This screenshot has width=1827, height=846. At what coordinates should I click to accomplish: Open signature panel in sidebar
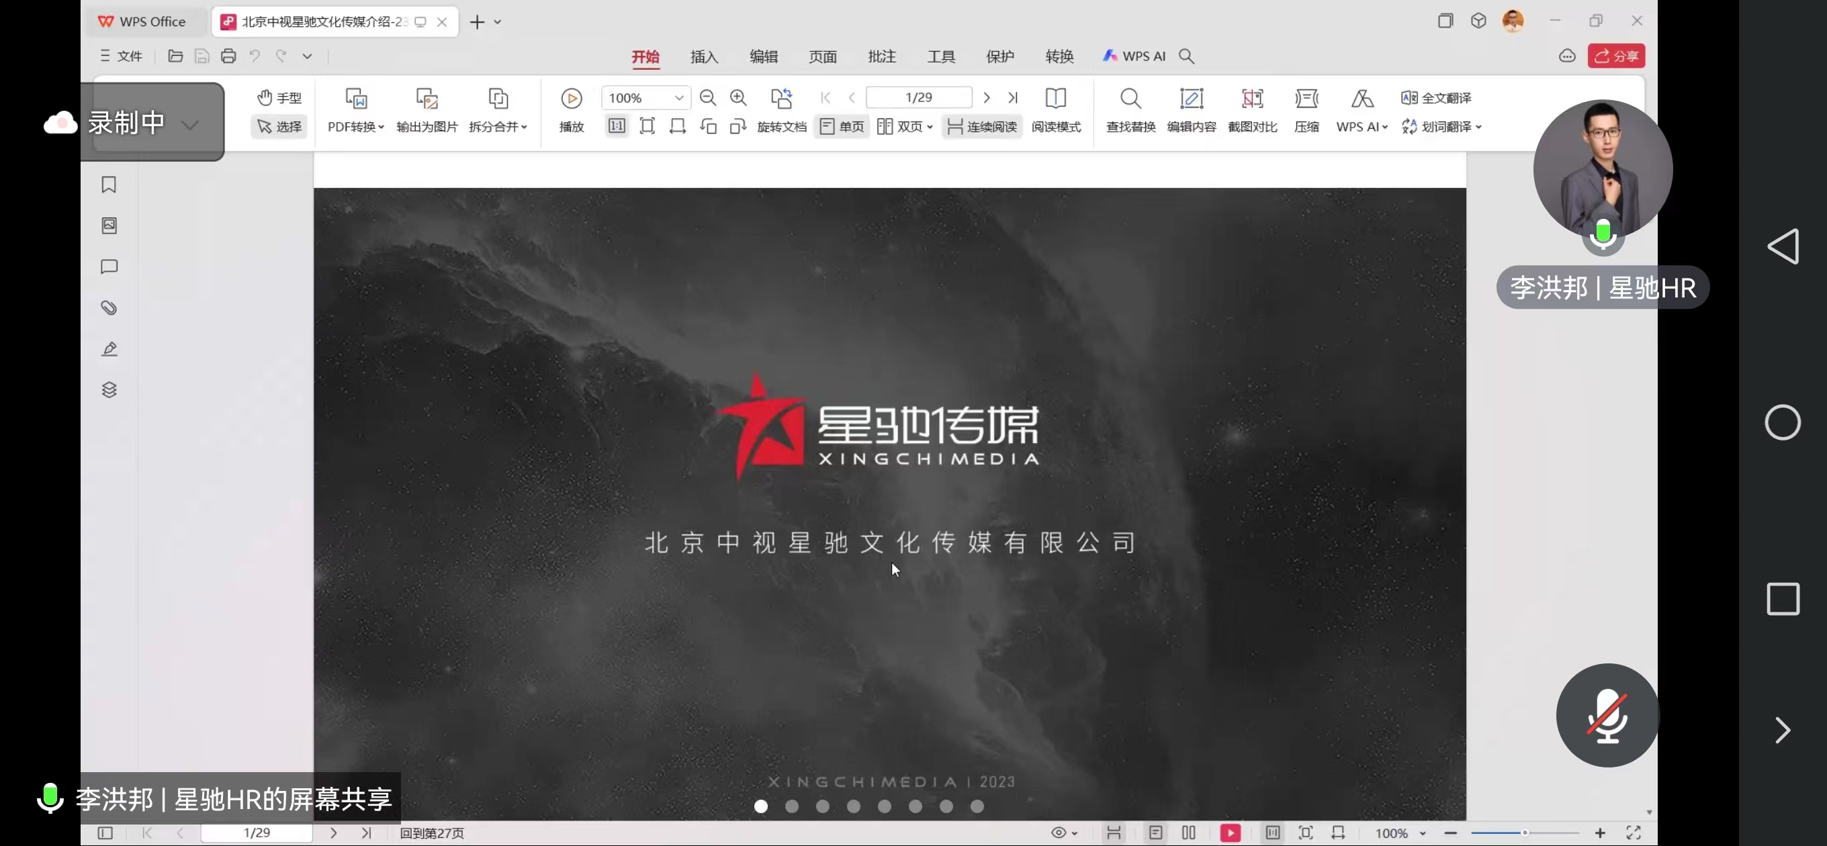click(109, 349)
